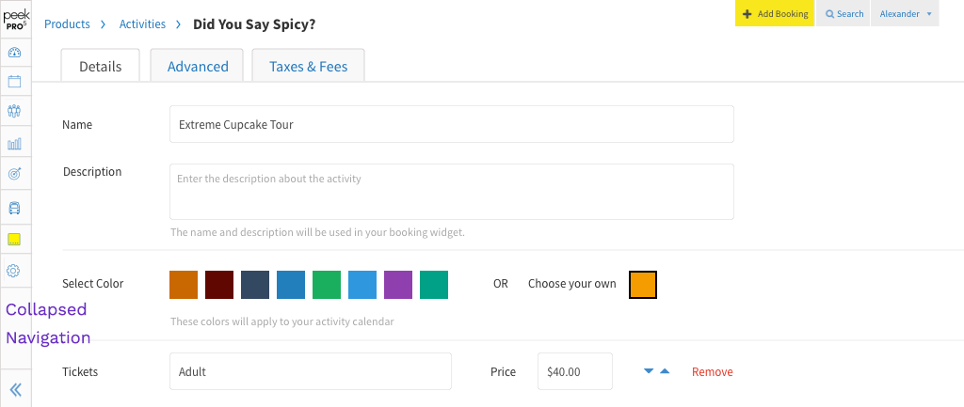Move Adult ticket up with arrow
The width and height of the screenshot is (964, 407).
(x=665, y=371)
